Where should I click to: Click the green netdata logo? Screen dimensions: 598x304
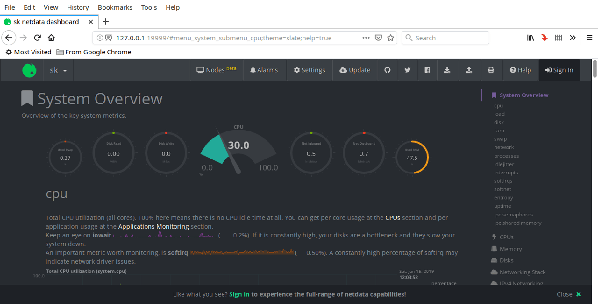pos(29,70)
